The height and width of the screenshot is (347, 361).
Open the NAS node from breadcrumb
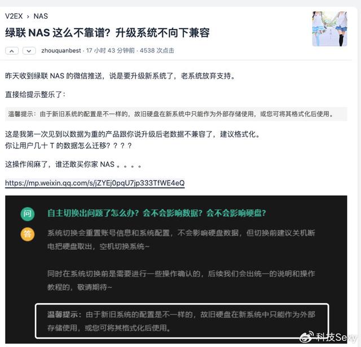point(41,16)
